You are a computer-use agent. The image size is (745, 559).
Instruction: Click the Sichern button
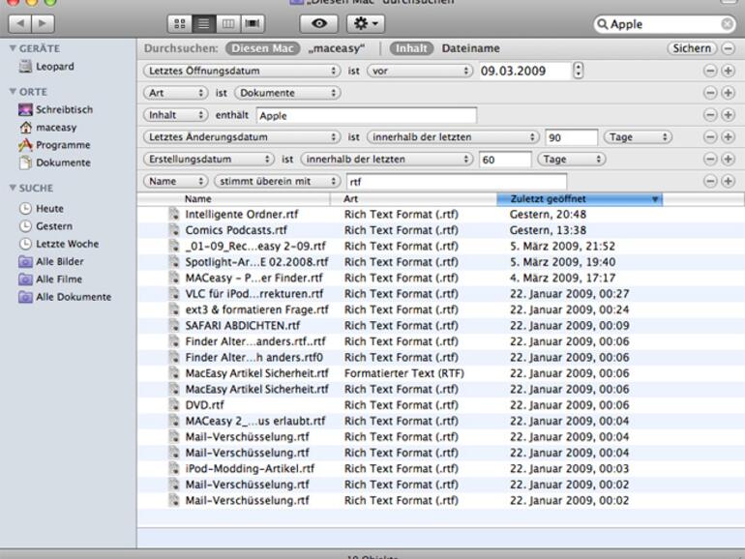tap(691, 48)
